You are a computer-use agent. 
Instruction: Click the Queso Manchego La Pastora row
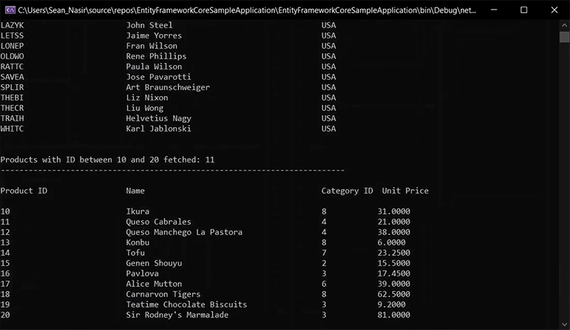(x=206, y=232)
